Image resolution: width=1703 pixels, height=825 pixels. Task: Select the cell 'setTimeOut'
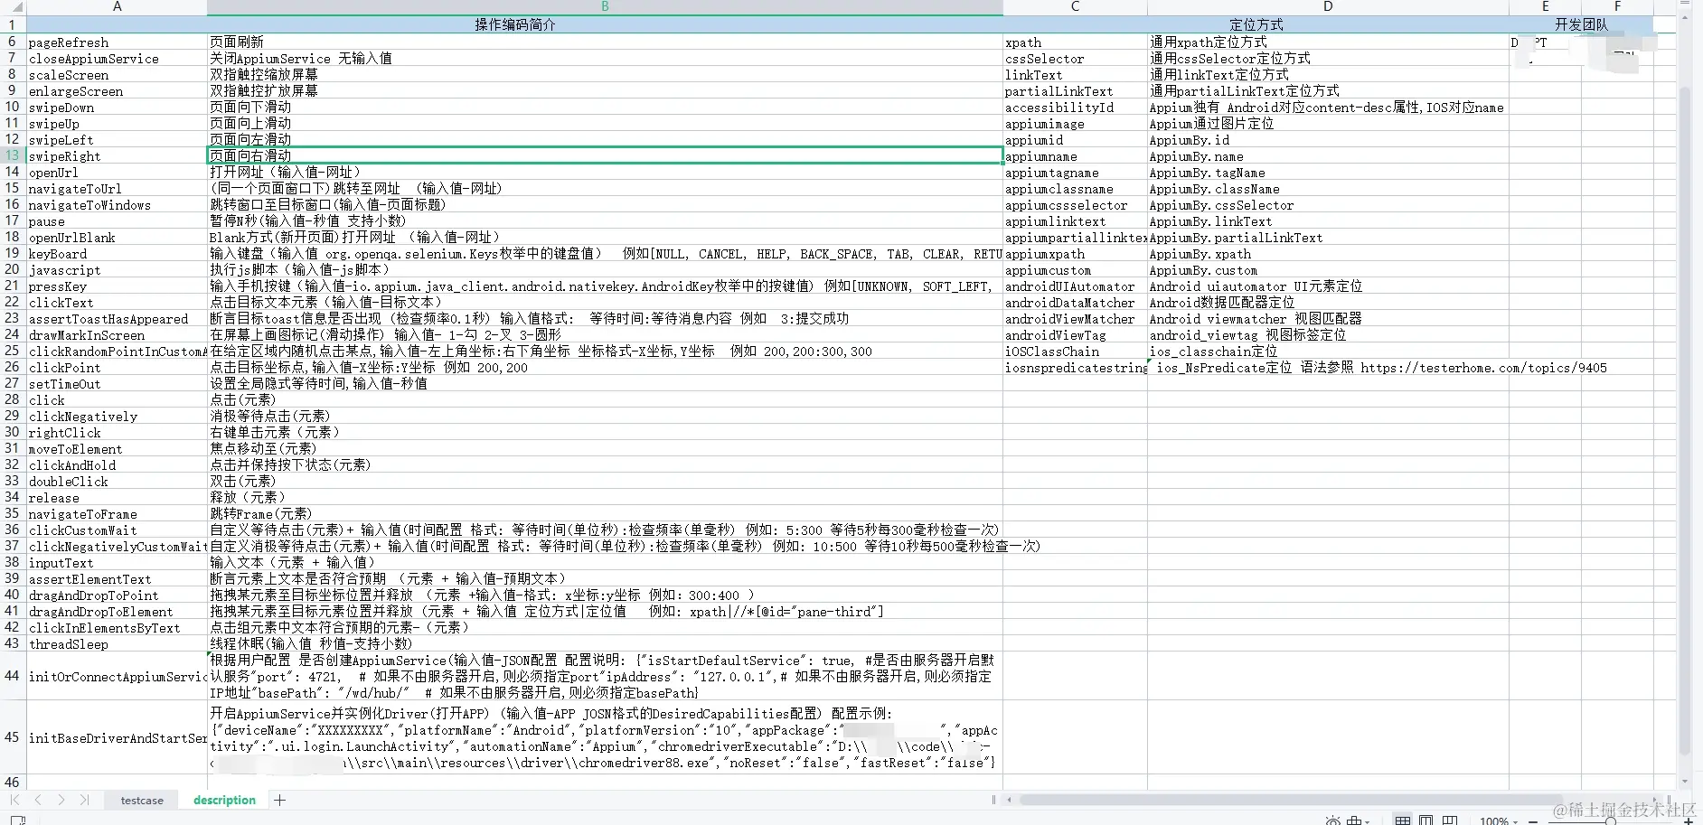coord(117,383)
